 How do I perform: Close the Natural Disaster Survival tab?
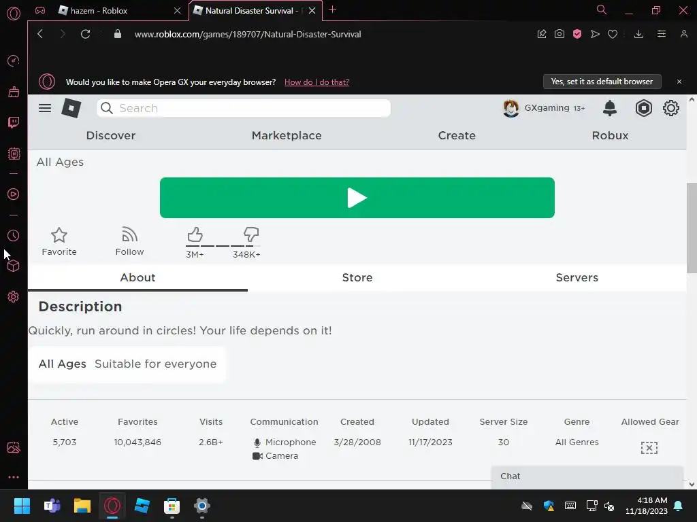click(312, 11)
